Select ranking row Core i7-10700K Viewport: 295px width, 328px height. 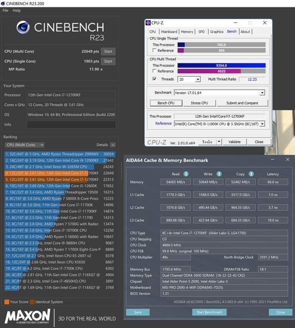[x=60, y=230]
